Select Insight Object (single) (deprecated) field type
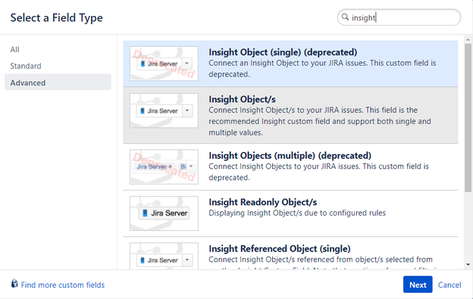 coord(290,64)
